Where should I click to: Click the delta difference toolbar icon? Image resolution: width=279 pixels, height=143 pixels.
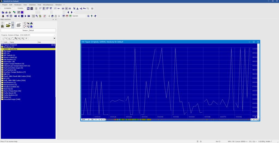point(77,8)
